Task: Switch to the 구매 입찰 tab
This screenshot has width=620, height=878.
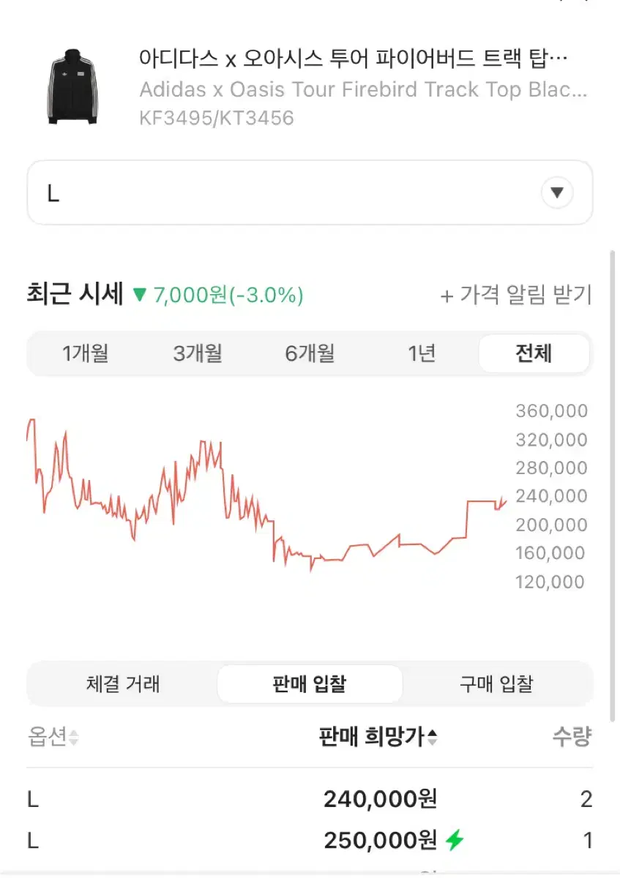Action: coord(496,684)
